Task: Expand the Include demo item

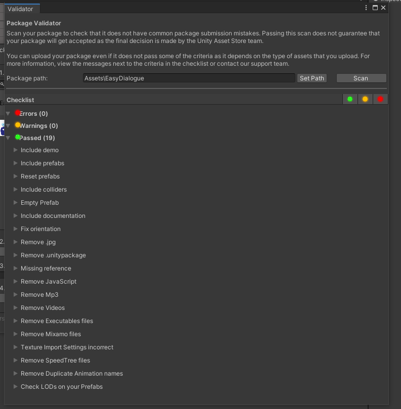Action: click(x=15, y=150)
